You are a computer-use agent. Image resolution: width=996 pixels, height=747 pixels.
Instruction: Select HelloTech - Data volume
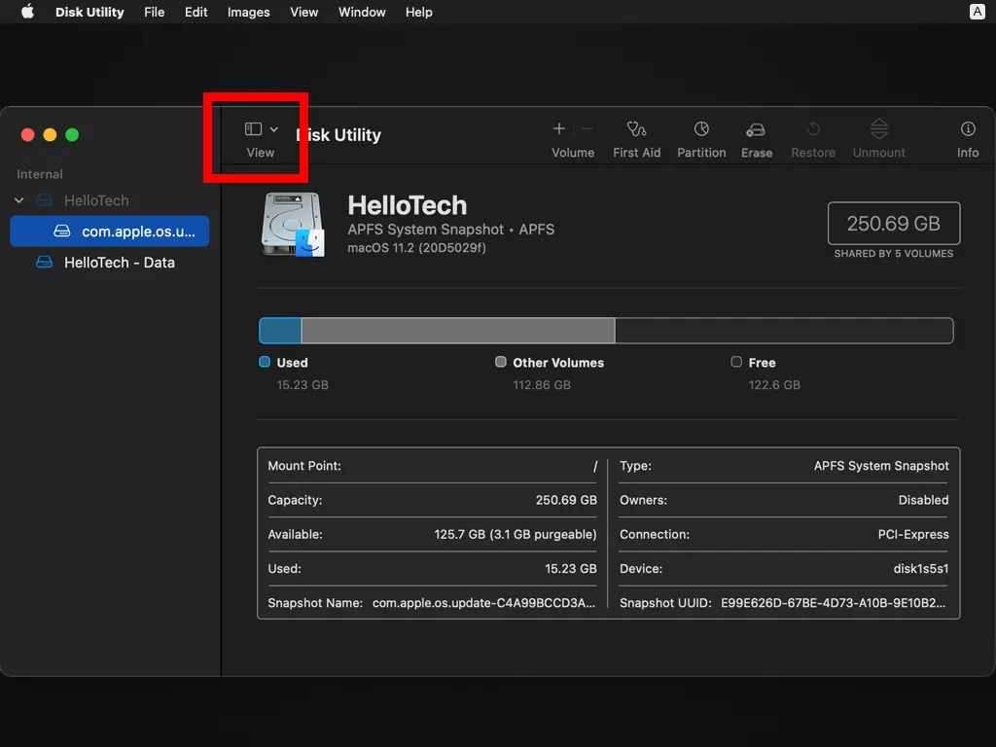pyautogui.click(x=119, y=263)
